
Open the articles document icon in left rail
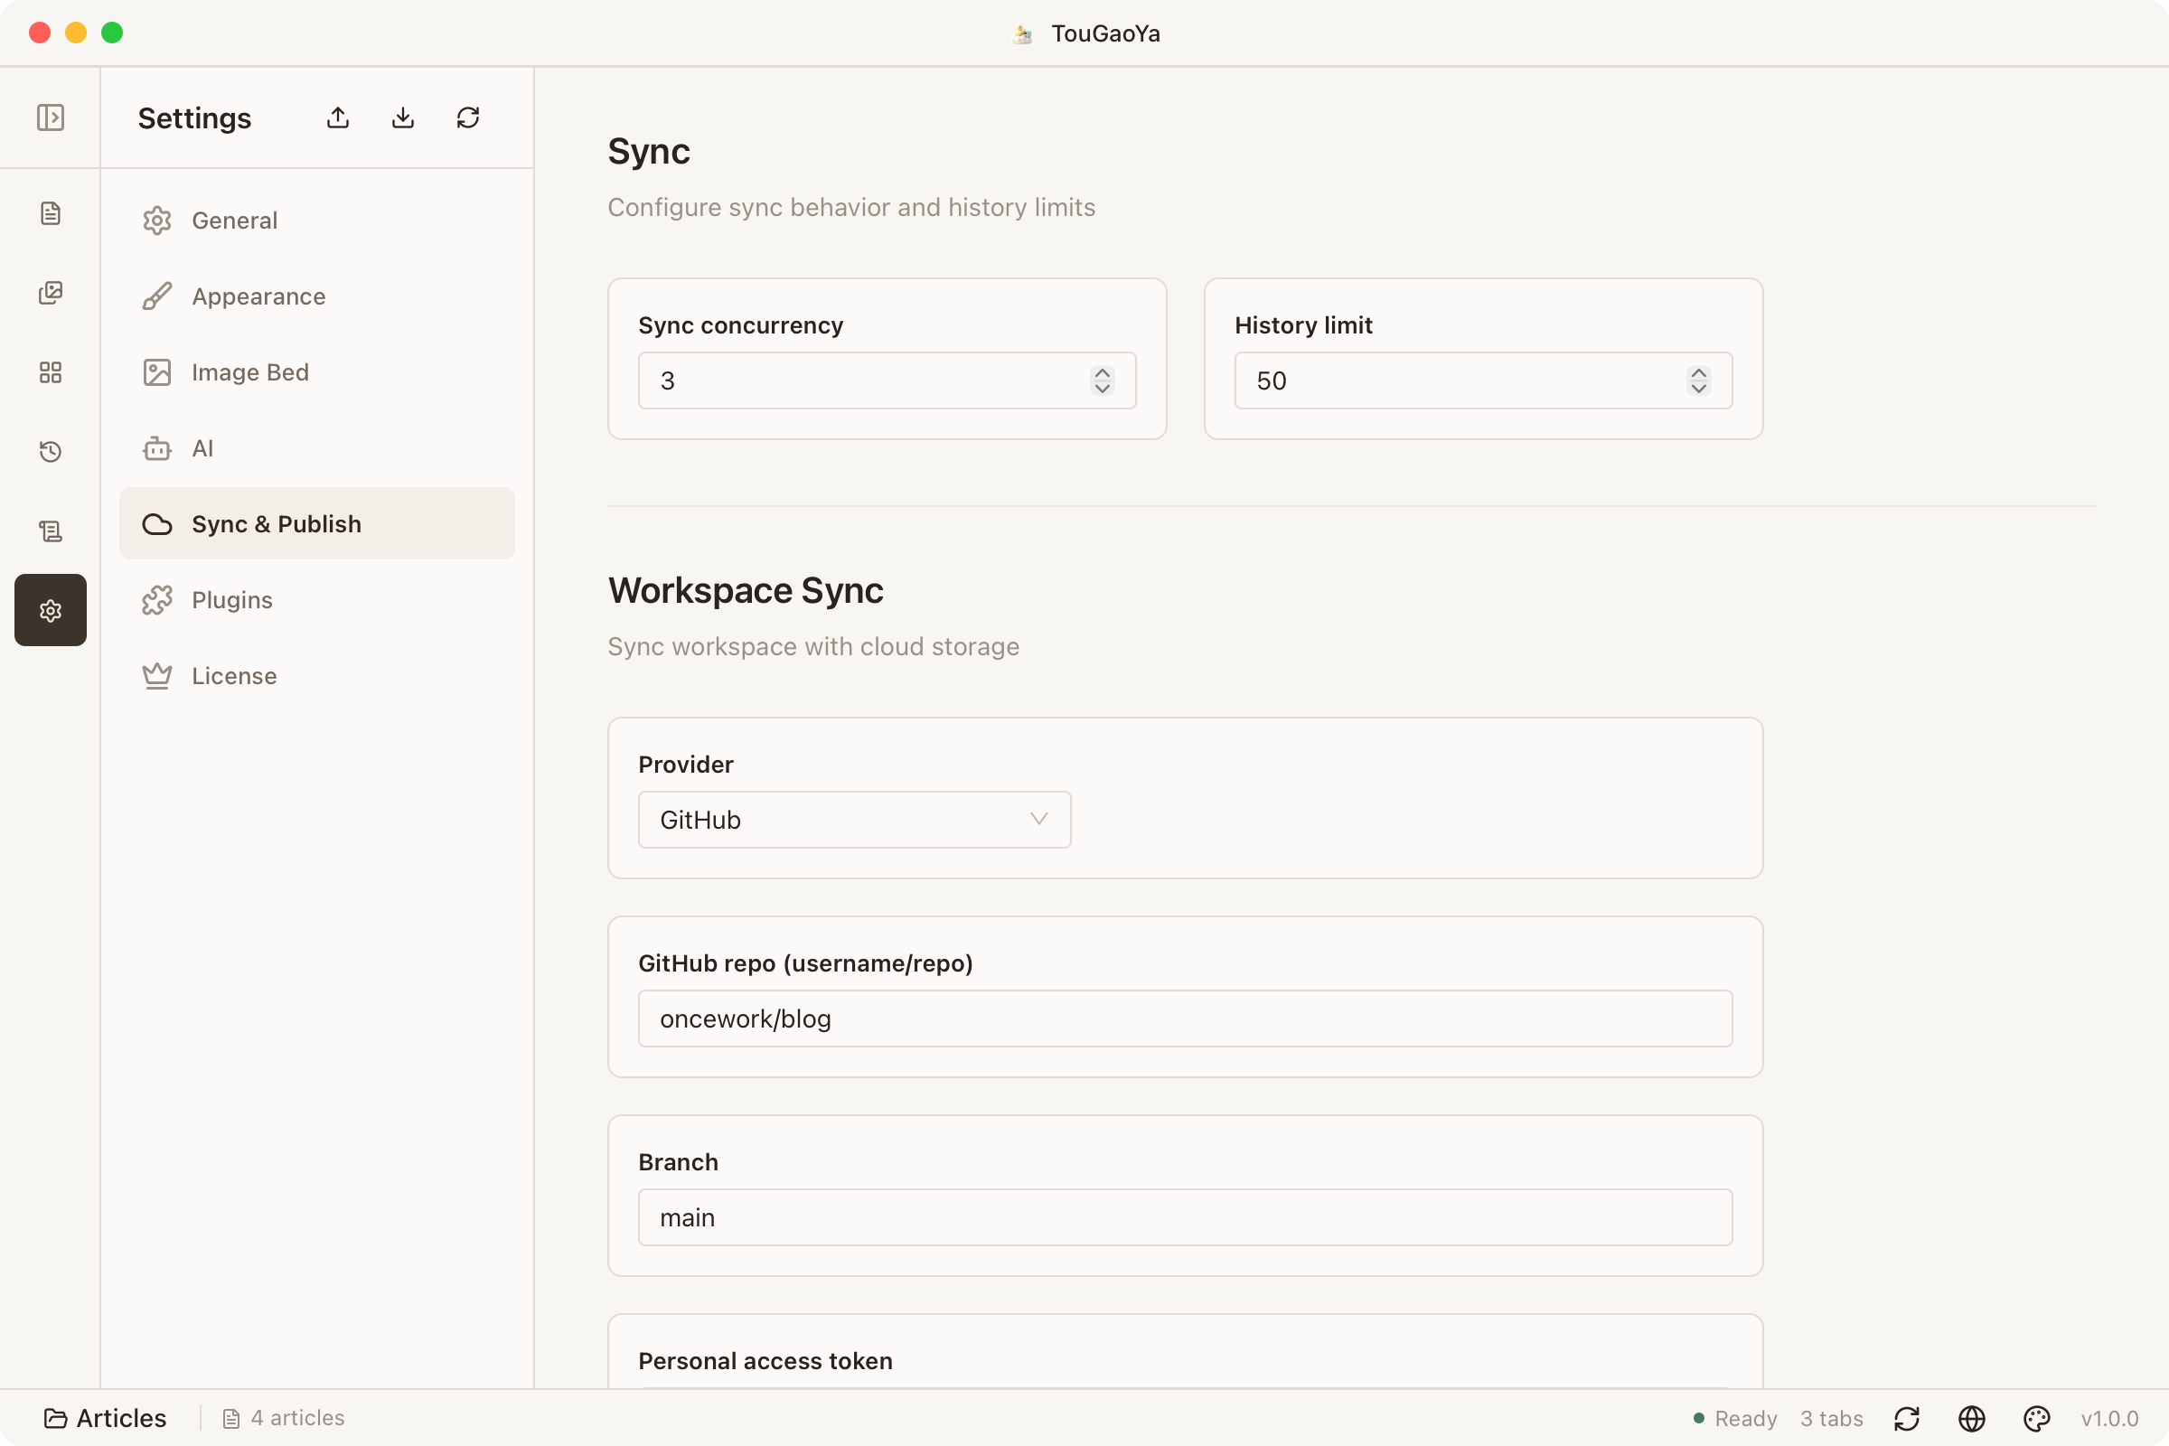[51, 214]
